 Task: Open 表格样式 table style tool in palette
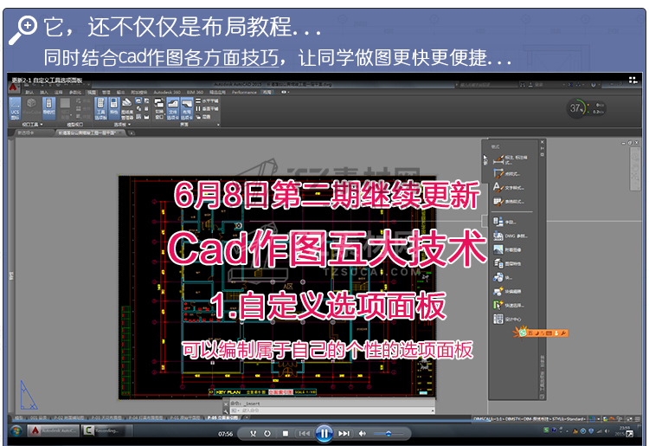tap(509, 202)
